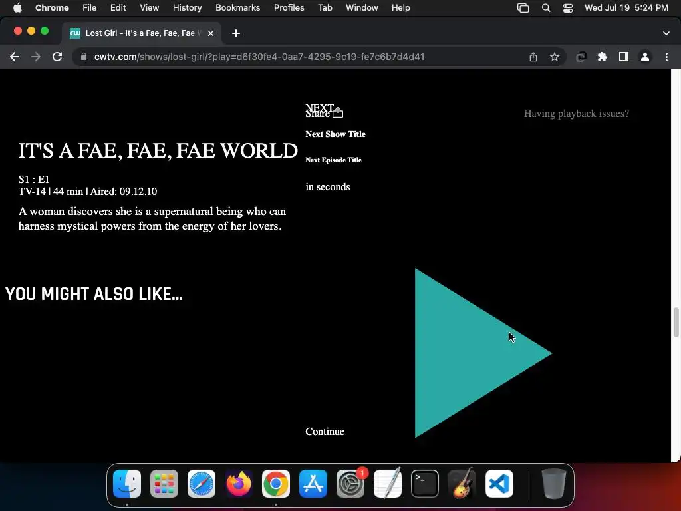Click the 'S1 : E1' episode label
This screenshot has height=511, width=681.
click(x=34, y=180)
